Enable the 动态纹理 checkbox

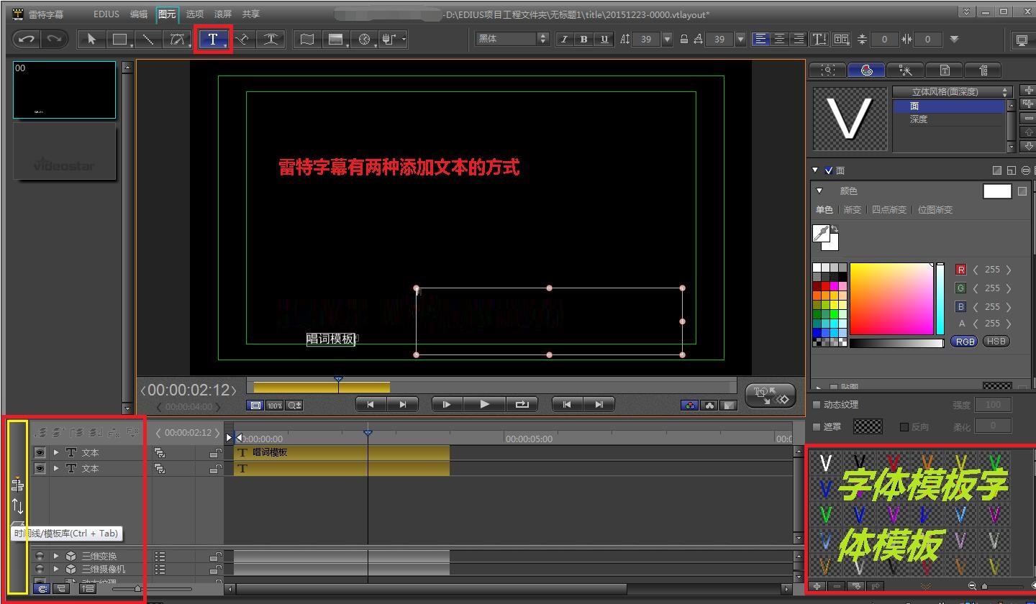click(817, 405)
